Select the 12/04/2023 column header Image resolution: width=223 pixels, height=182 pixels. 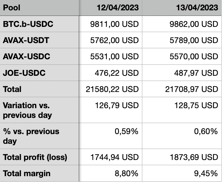tap(117, 8)
